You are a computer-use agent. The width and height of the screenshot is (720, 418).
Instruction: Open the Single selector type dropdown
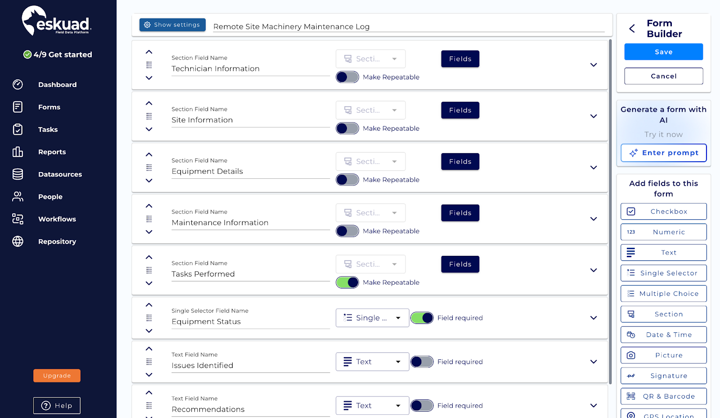click(x=372, y=318)
